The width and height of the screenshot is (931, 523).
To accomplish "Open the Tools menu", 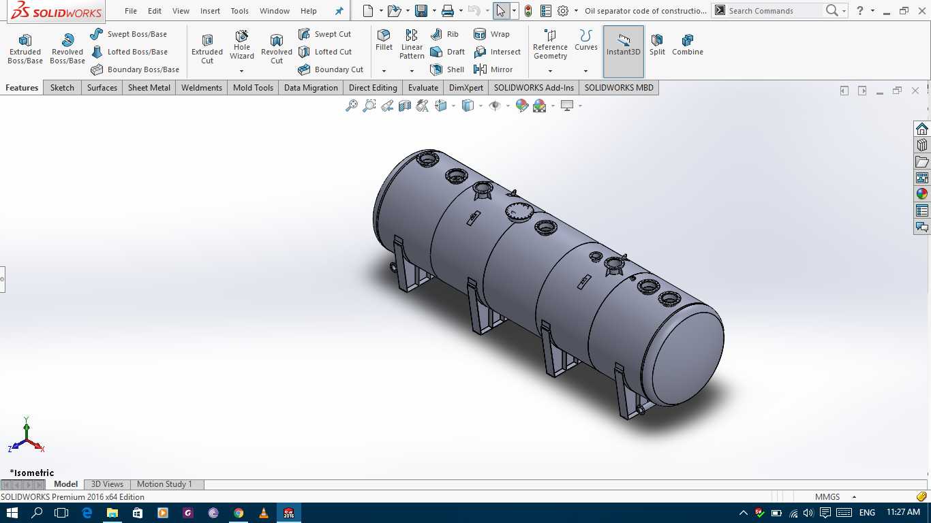I will tap(239, 11).
